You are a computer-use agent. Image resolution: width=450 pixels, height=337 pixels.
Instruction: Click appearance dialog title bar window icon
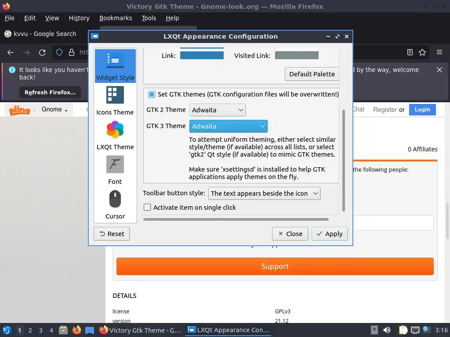[95, 36]
